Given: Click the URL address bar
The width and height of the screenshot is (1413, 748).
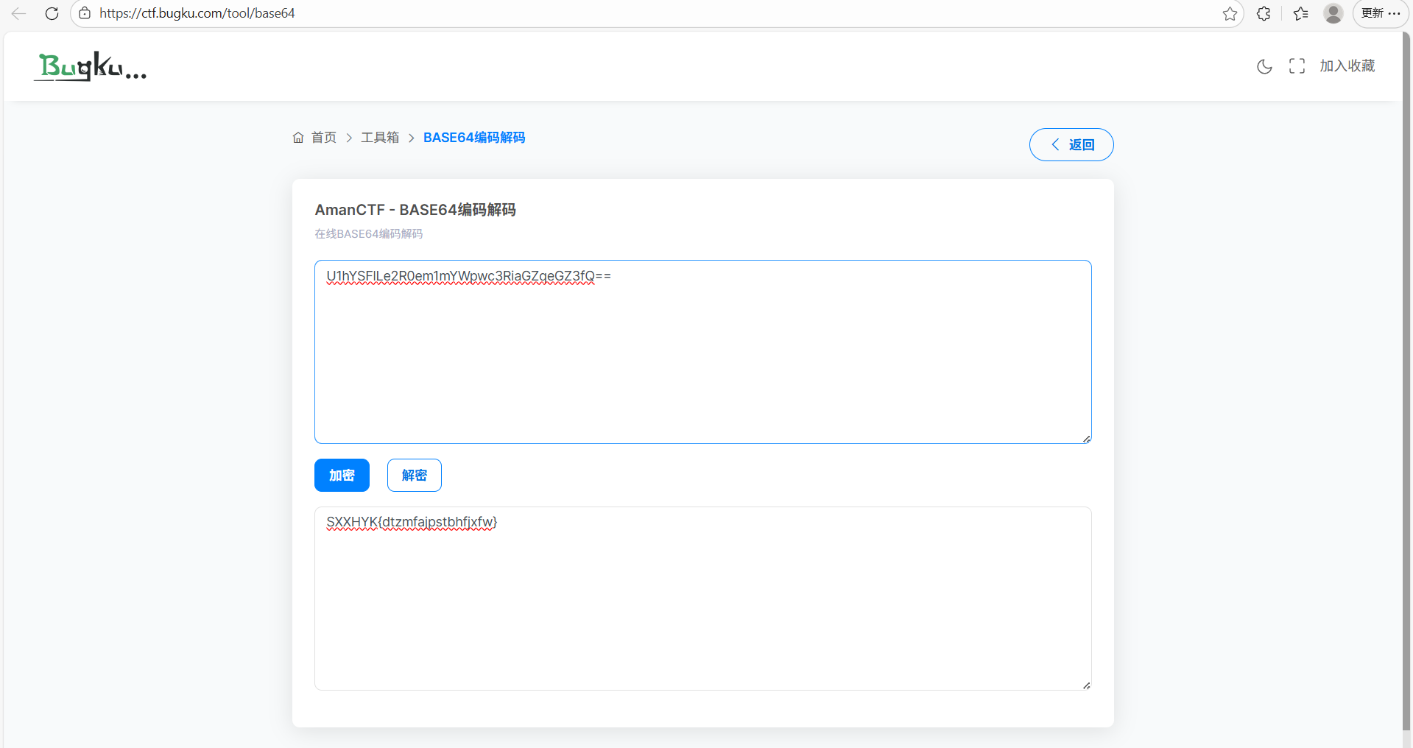Looking at the screenshot, I should [x=655, y=13].
